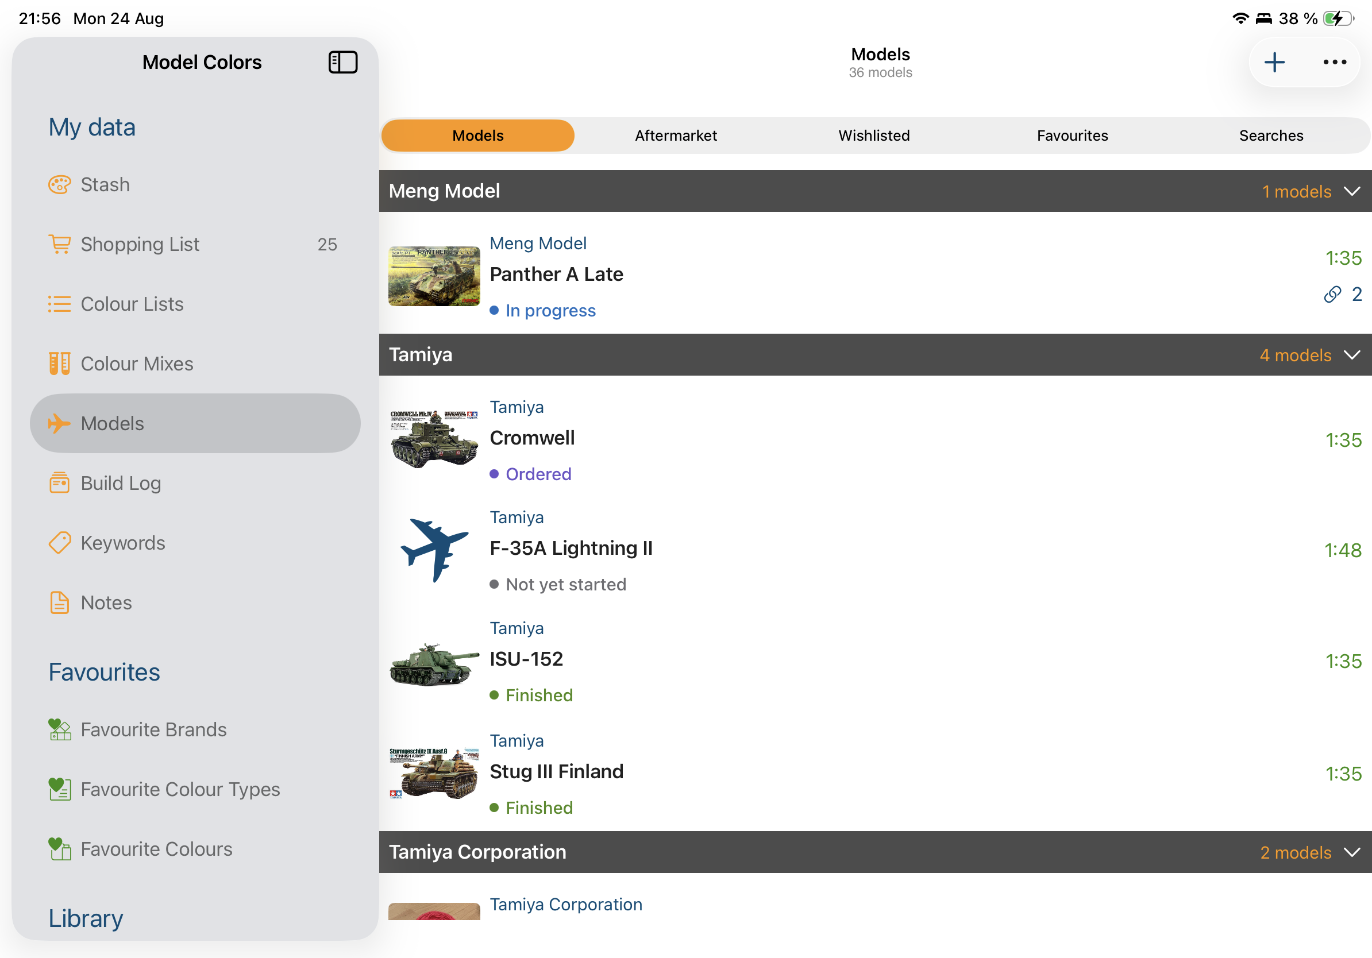Open Stash from the sidebar
Image resolution: width=1372 pixels, height=958 pixels.
point(195,184)
